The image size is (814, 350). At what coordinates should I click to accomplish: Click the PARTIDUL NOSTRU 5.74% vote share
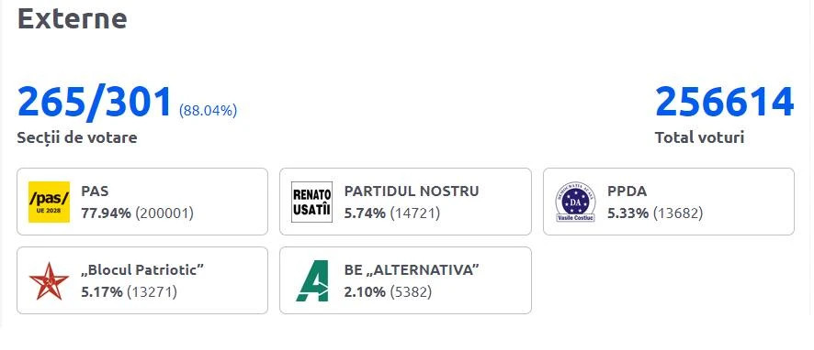click(365, 213)
